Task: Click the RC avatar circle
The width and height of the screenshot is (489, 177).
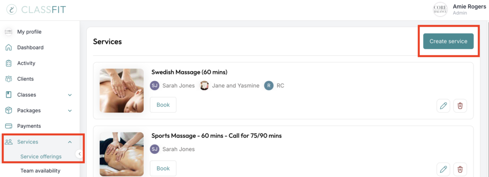Action: pos(269,86)
